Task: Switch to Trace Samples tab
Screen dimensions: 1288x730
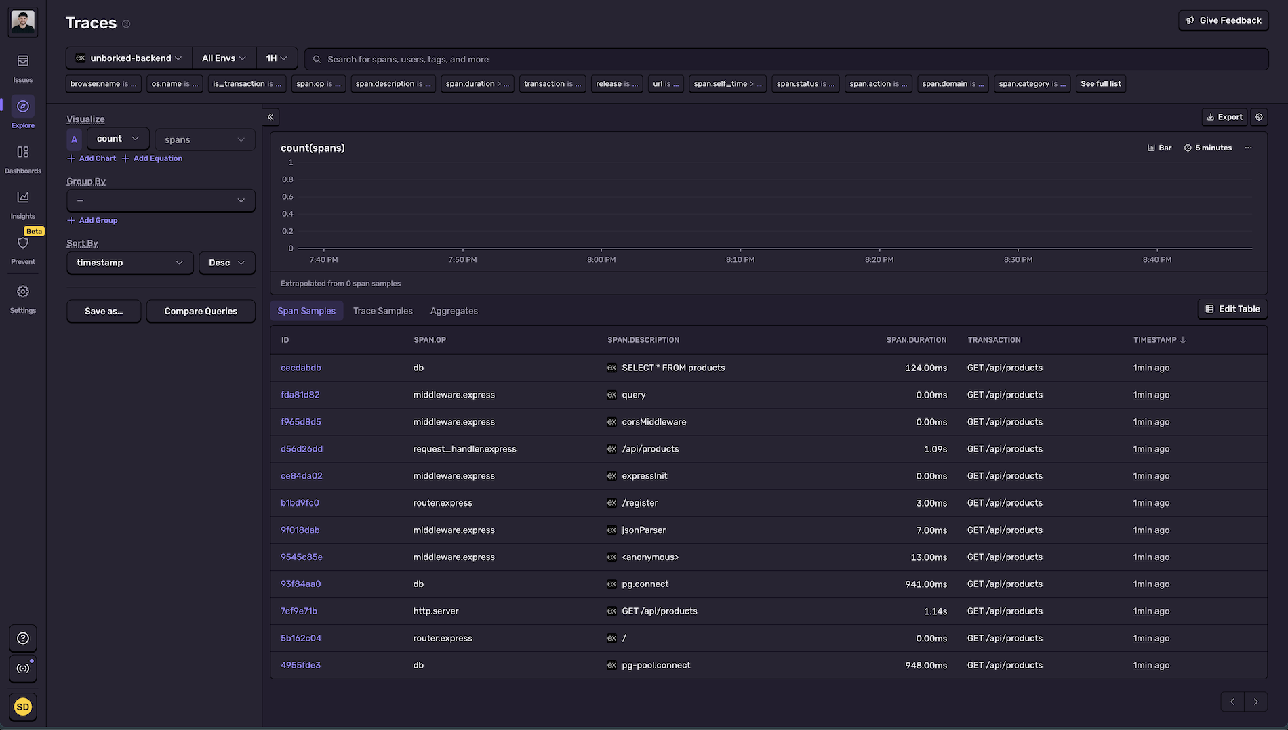Action: coord(382,311)
